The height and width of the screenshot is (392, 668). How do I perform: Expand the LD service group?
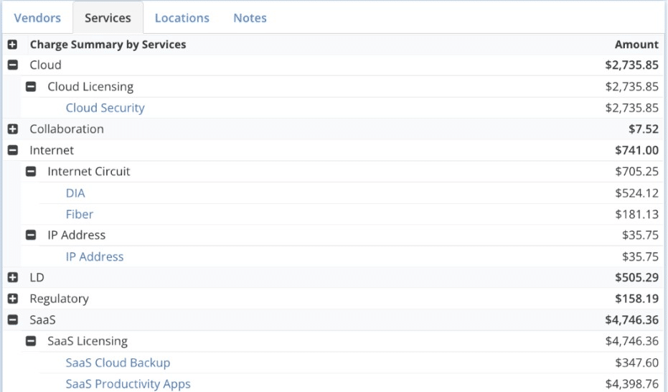[12, 278]
